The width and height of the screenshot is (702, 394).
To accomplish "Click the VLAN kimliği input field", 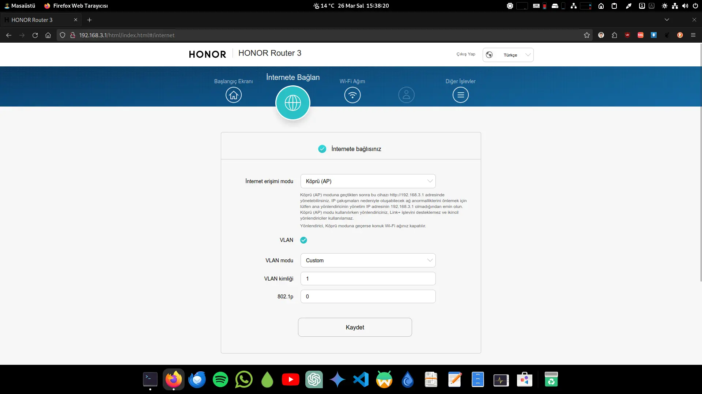I will [368, 279].
